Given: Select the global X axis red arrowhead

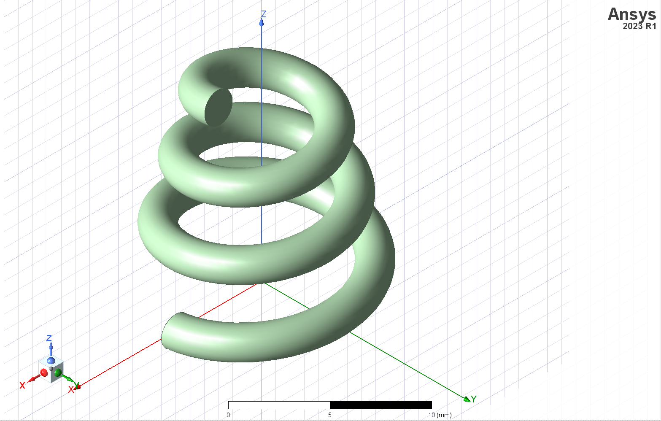Looking at the screenshot, I should click(x=78, y=386).
